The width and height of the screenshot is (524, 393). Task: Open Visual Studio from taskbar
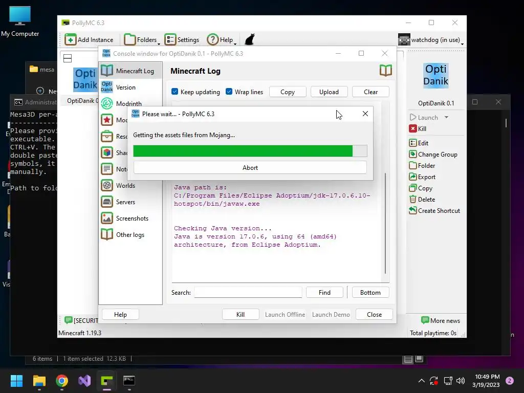pos(84,381)
